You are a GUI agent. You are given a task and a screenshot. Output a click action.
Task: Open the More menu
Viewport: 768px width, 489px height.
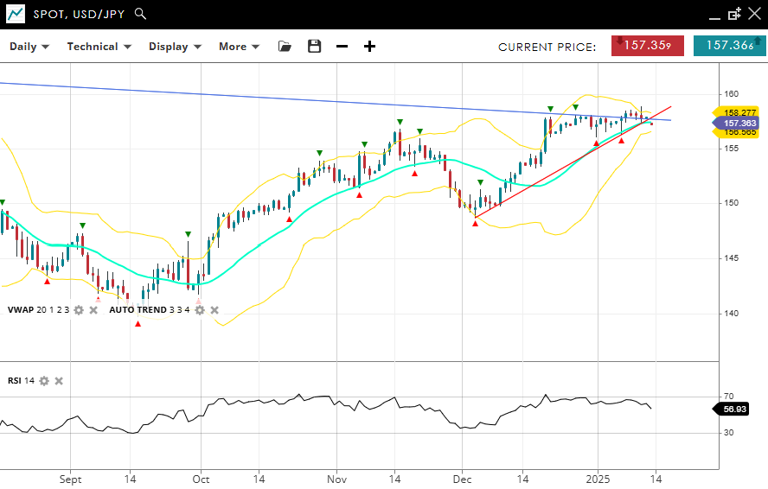coord(239,47)
